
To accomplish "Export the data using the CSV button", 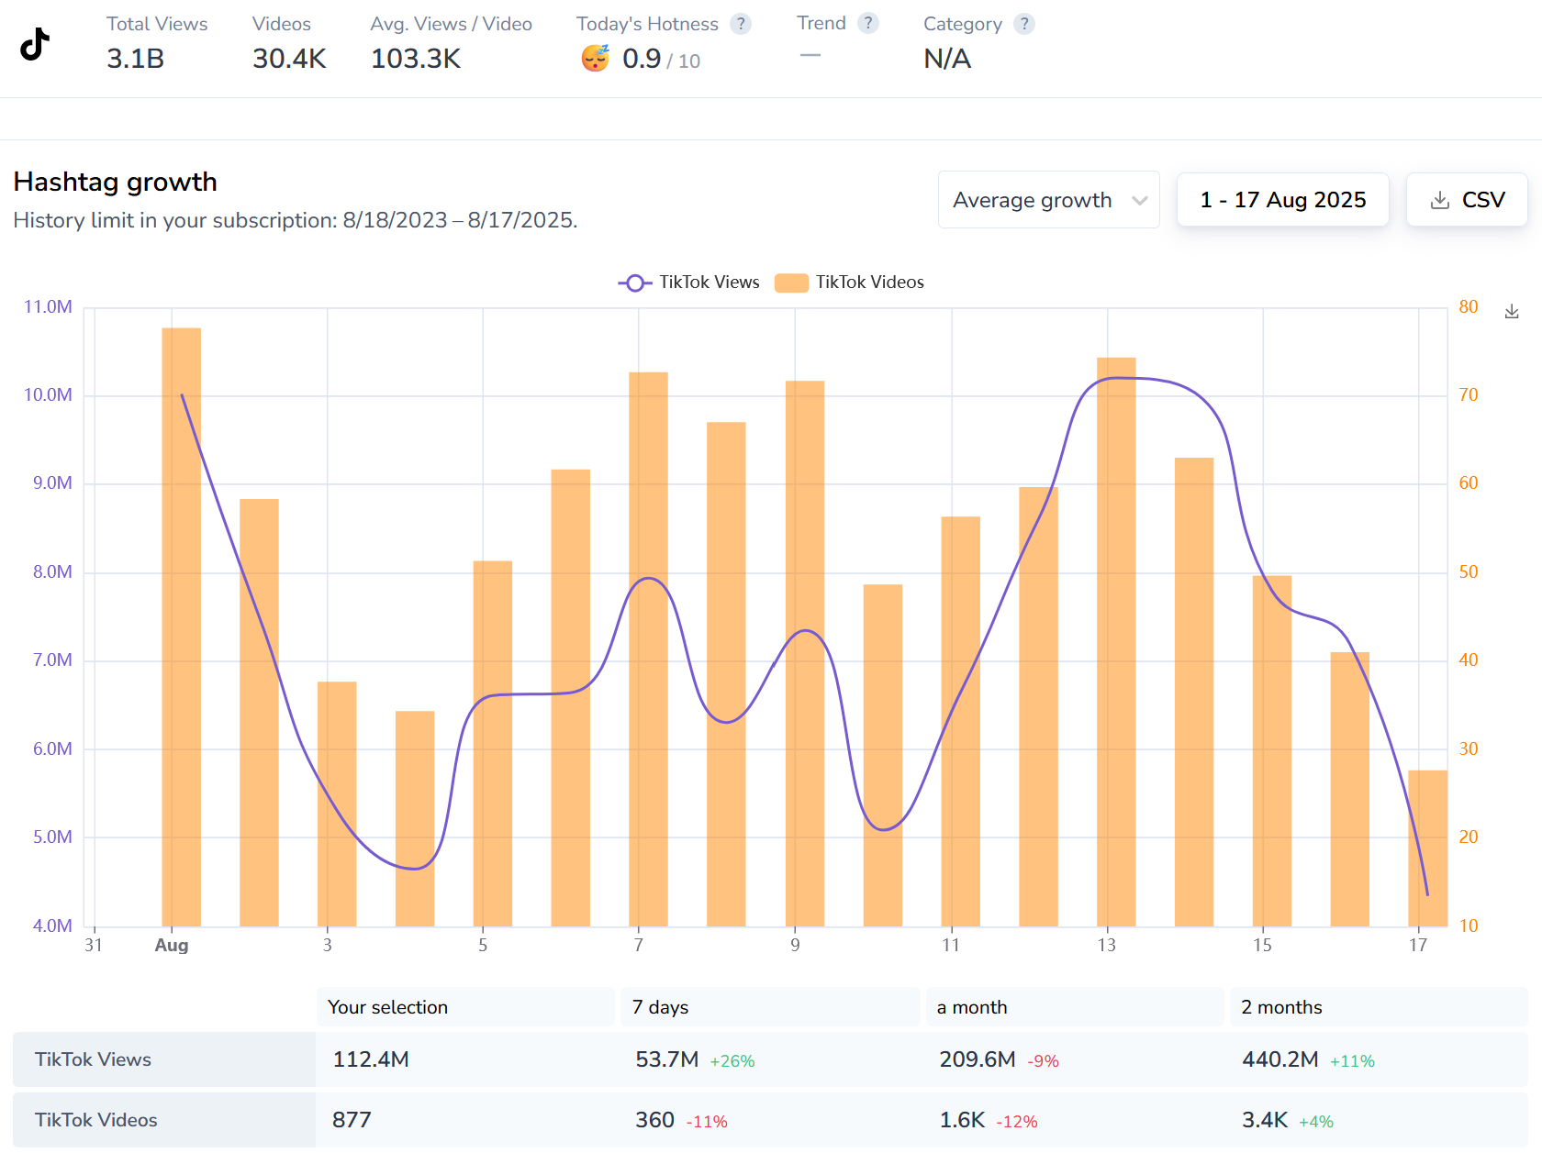I will pos(1467,200).
